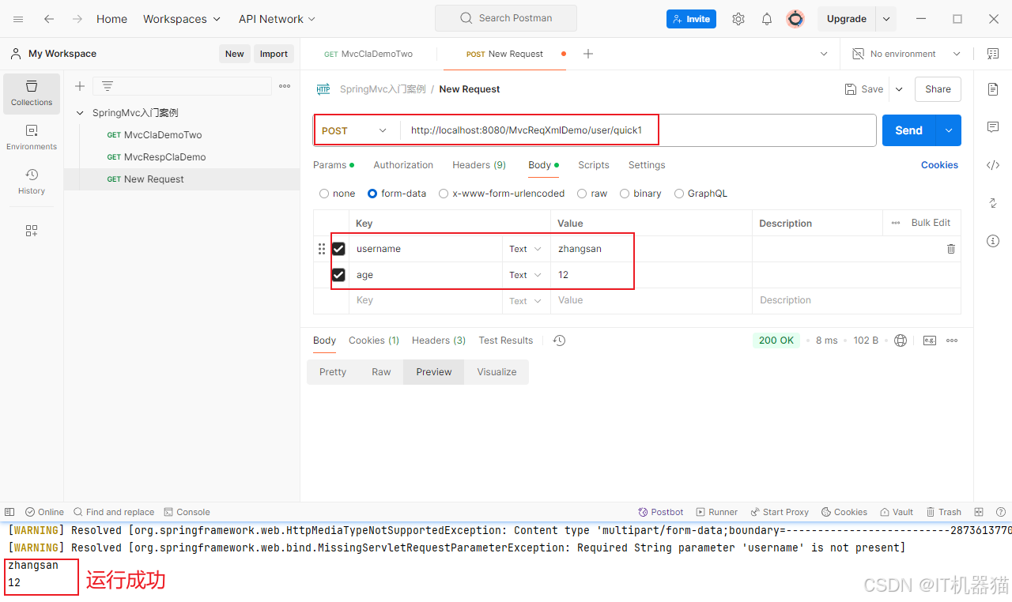Open the Environments sidebar section
Image resolution: width=1012 pixels, height=602 pixels.
coord(32,137)
